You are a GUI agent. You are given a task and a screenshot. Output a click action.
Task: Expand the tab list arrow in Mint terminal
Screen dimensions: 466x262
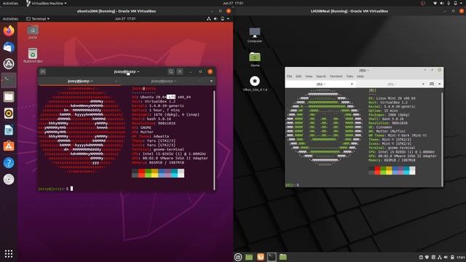tap(440, 84)
